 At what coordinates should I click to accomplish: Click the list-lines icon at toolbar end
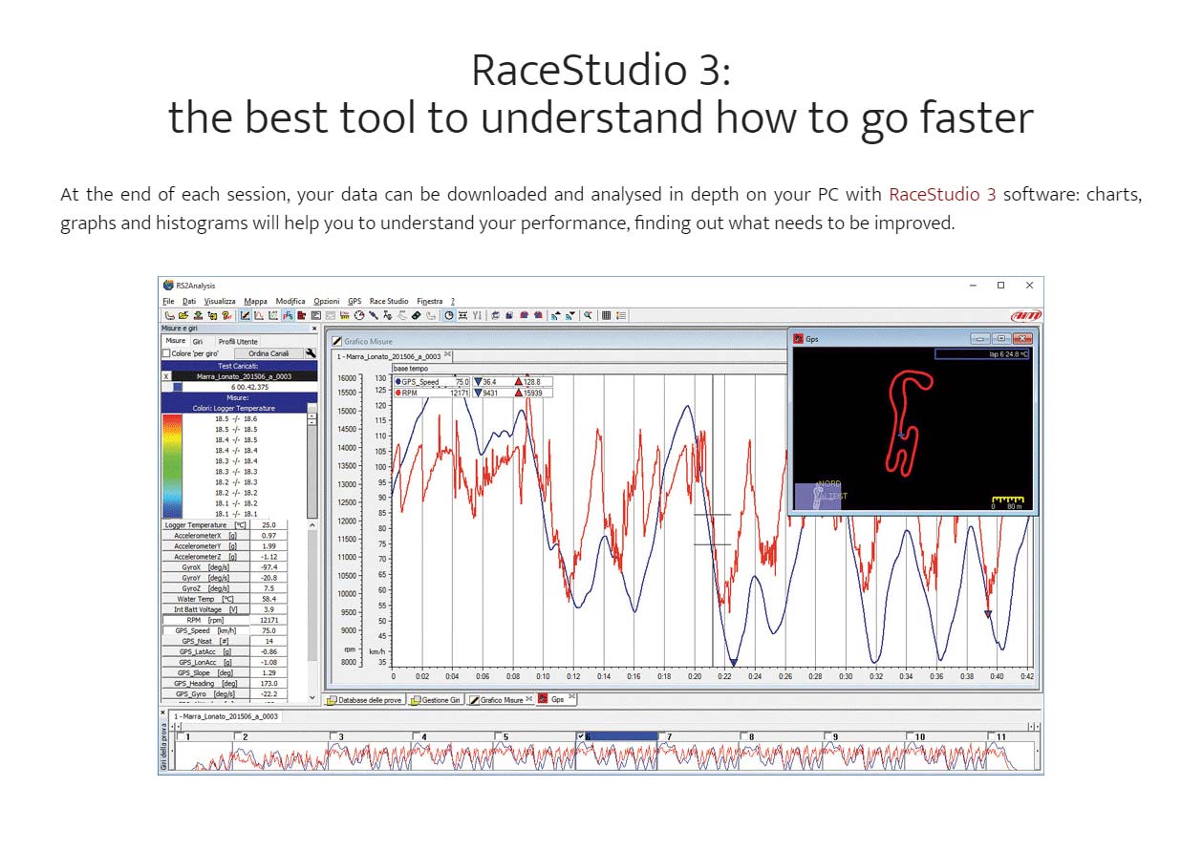click(x=621, y=315)
